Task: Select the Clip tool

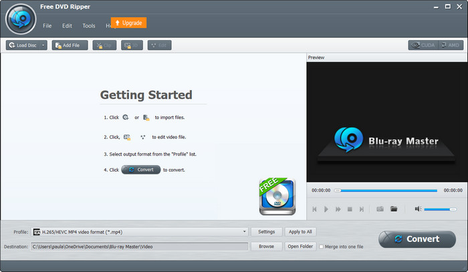Action: pos(104,45)
